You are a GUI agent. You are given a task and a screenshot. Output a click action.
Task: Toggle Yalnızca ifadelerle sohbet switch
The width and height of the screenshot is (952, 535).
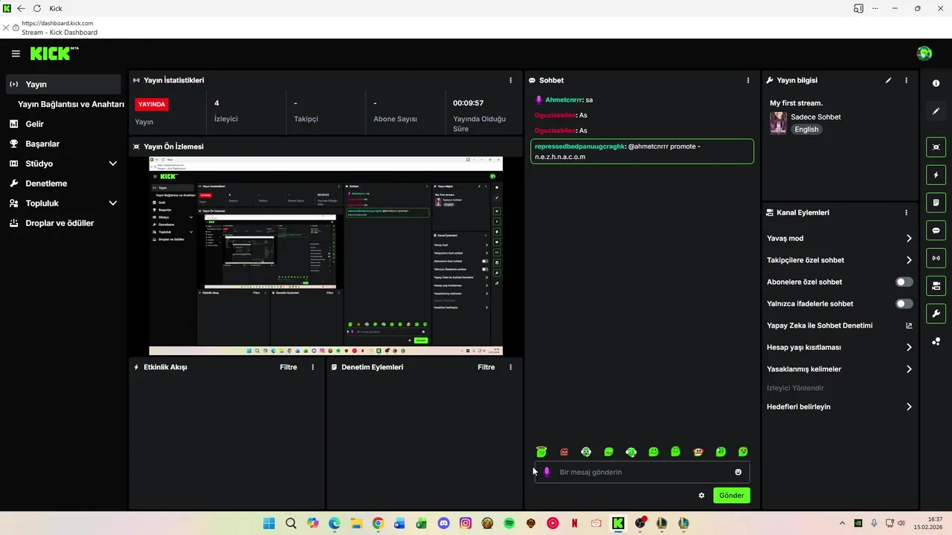[904, 304]
